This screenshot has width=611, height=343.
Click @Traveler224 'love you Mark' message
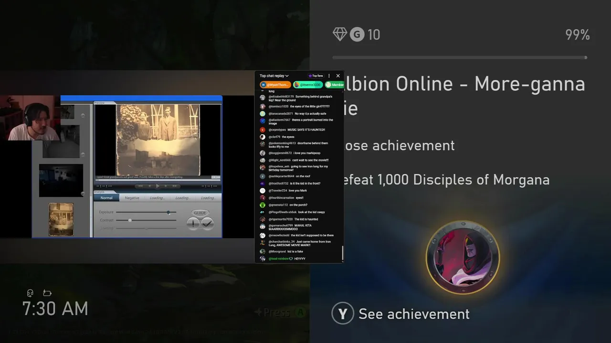288,191
